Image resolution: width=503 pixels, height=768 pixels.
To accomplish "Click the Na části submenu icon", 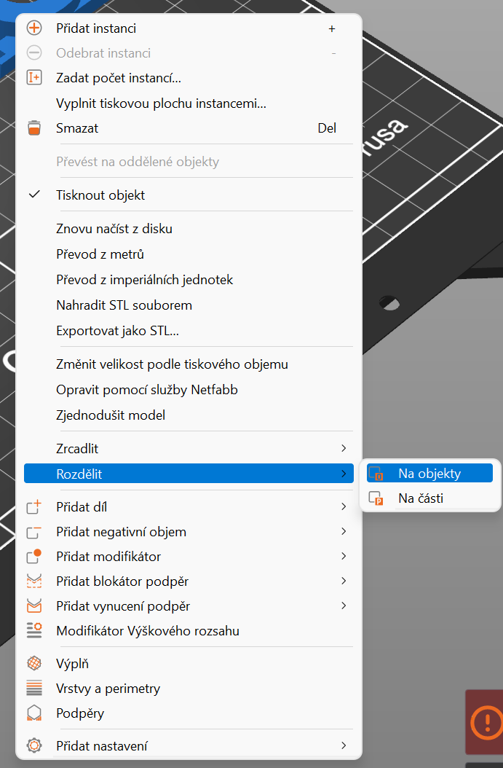I will click(x=376, y=498).
